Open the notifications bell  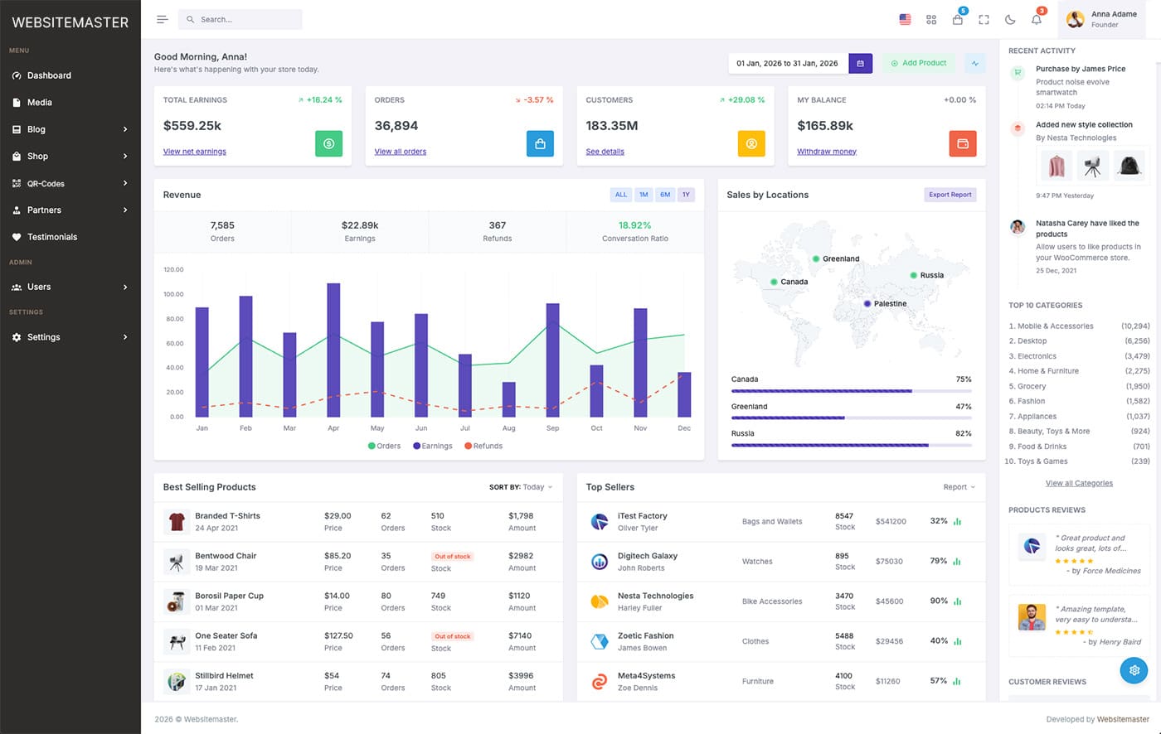click(1036, 19)
